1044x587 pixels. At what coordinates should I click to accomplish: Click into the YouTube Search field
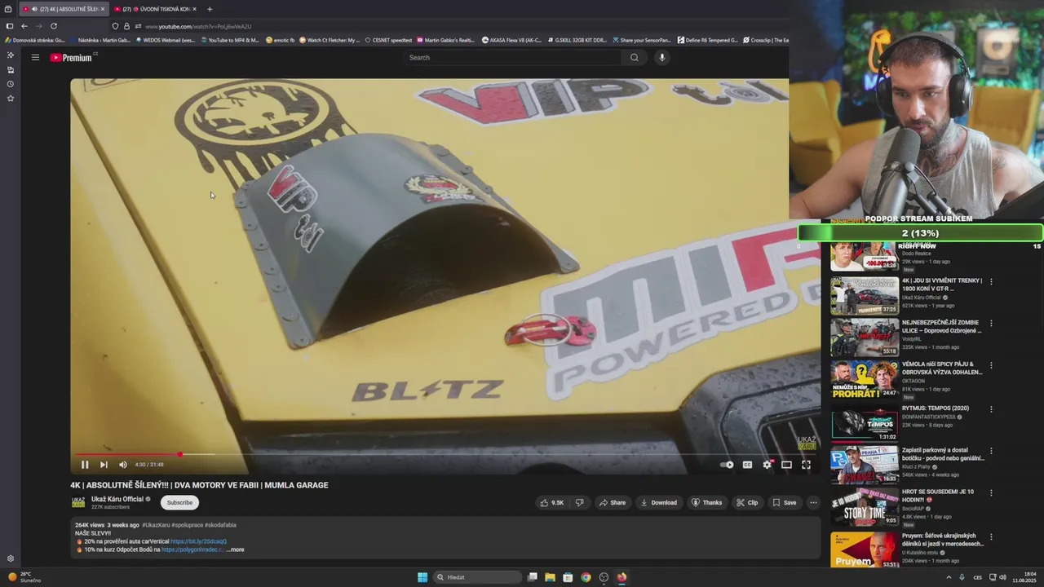514,57
